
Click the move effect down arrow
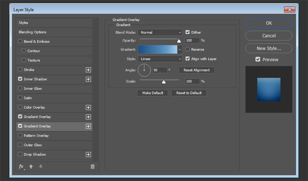[x=41, y=167]
